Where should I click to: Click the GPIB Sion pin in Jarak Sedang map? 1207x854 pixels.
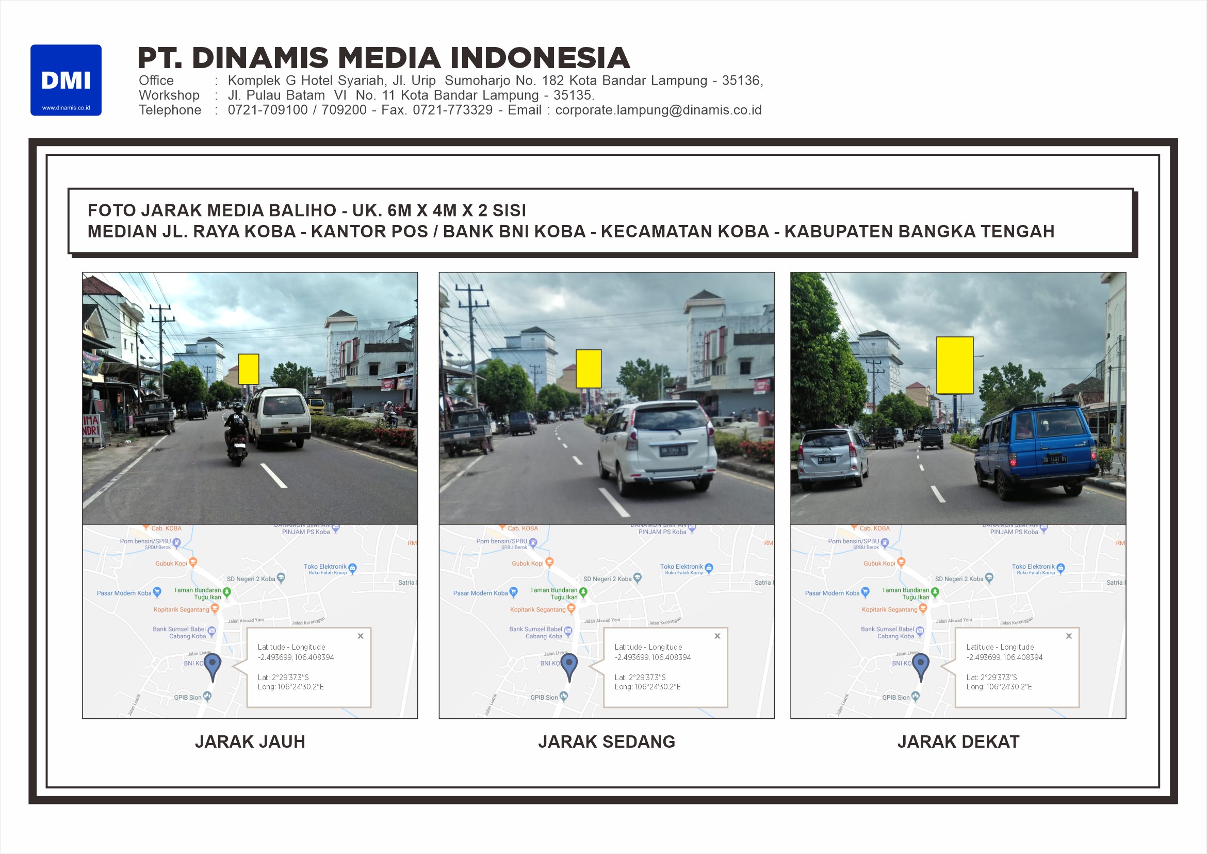pyautogui.click(x=564, y=696)
